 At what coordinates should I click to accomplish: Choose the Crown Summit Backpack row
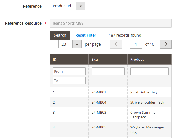[x=142, y=115]
